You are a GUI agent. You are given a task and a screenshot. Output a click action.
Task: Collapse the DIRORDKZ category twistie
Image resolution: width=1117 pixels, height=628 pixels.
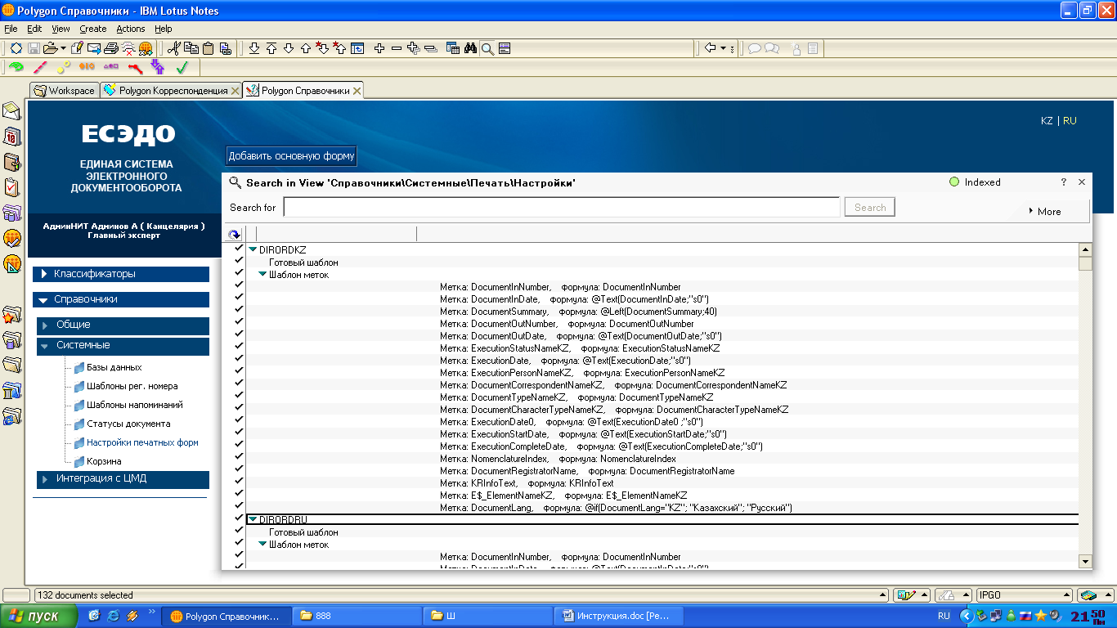(253, 249)
